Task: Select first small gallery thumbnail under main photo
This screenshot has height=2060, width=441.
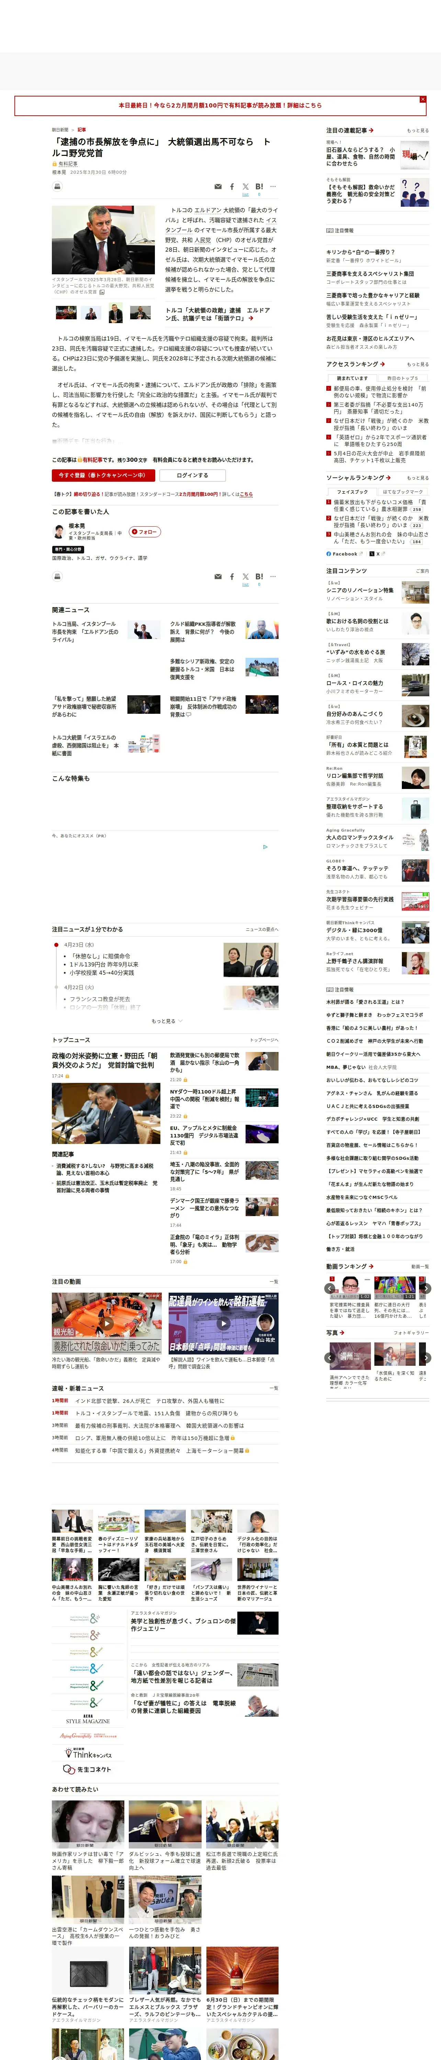Action: coord(66,313)
